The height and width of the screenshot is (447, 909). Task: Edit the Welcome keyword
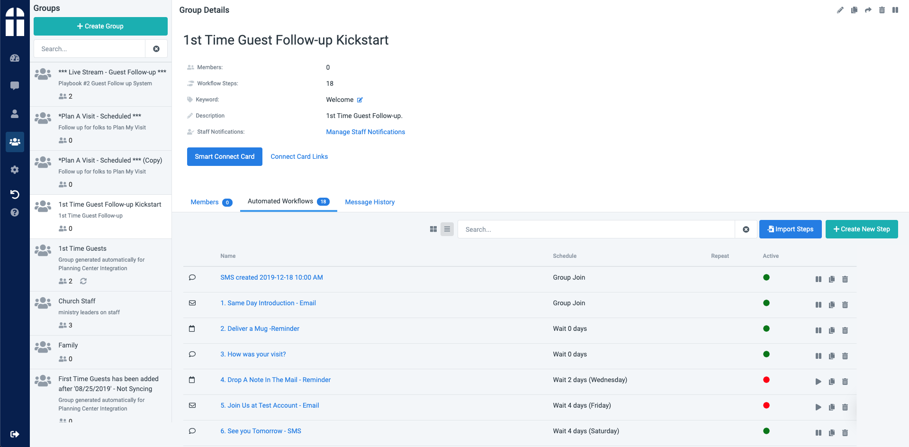(x=360, y=100)
